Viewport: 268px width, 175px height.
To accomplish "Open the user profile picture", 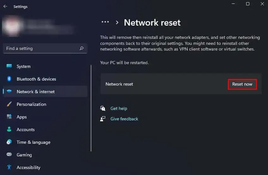I will pyautogui.click(x=12, y=26).
